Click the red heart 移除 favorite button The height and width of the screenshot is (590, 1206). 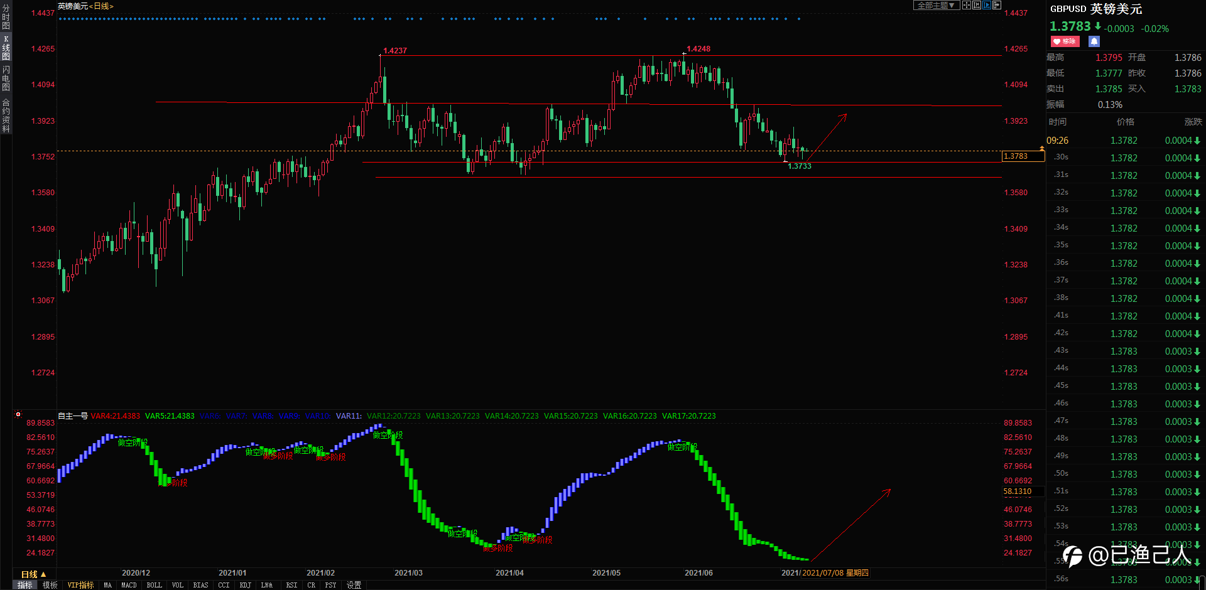(1065, 41)
